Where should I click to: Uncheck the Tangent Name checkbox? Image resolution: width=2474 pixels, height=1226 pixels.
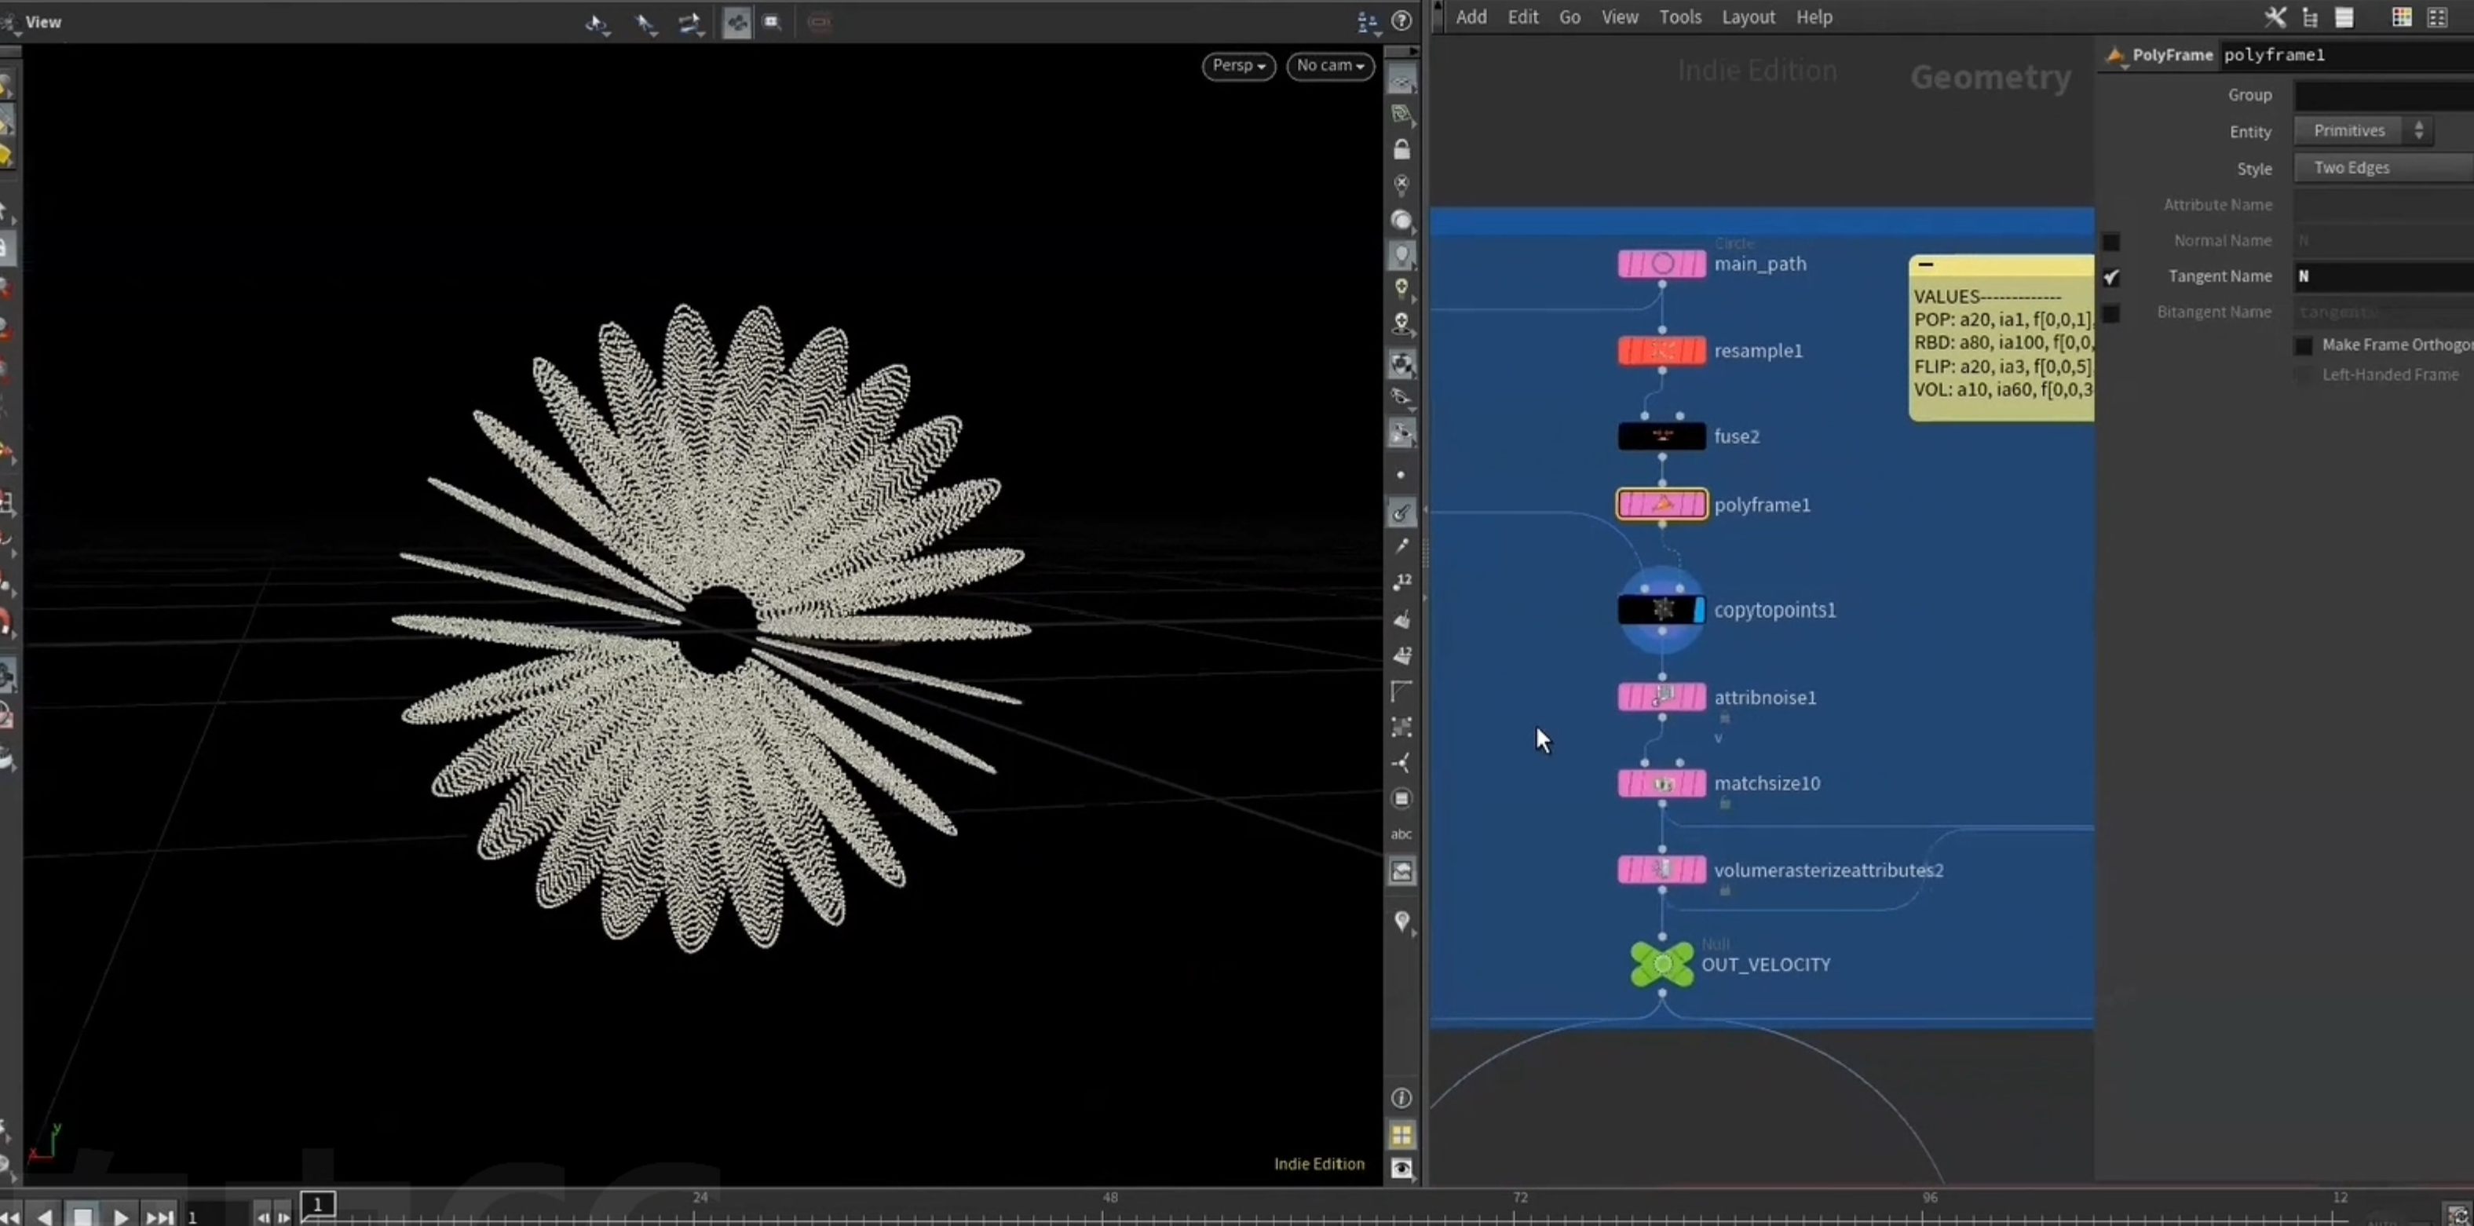(x=2110, y=276)
